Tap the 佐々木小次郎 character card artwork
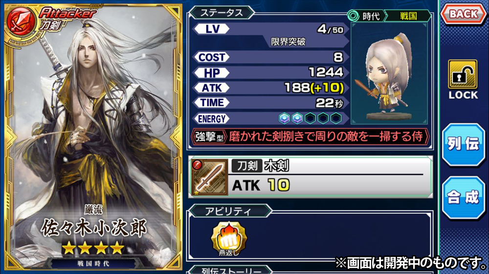 point(93,137)
